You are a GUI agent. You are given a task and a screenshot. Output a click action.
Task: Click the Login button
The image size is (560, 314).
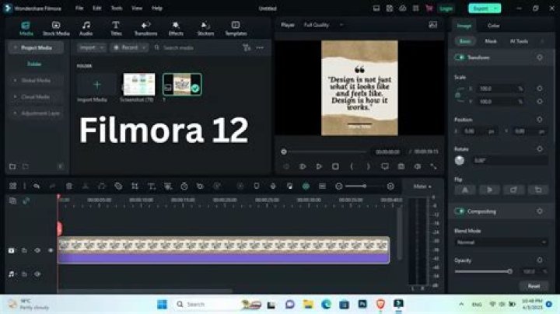[446, 9]
